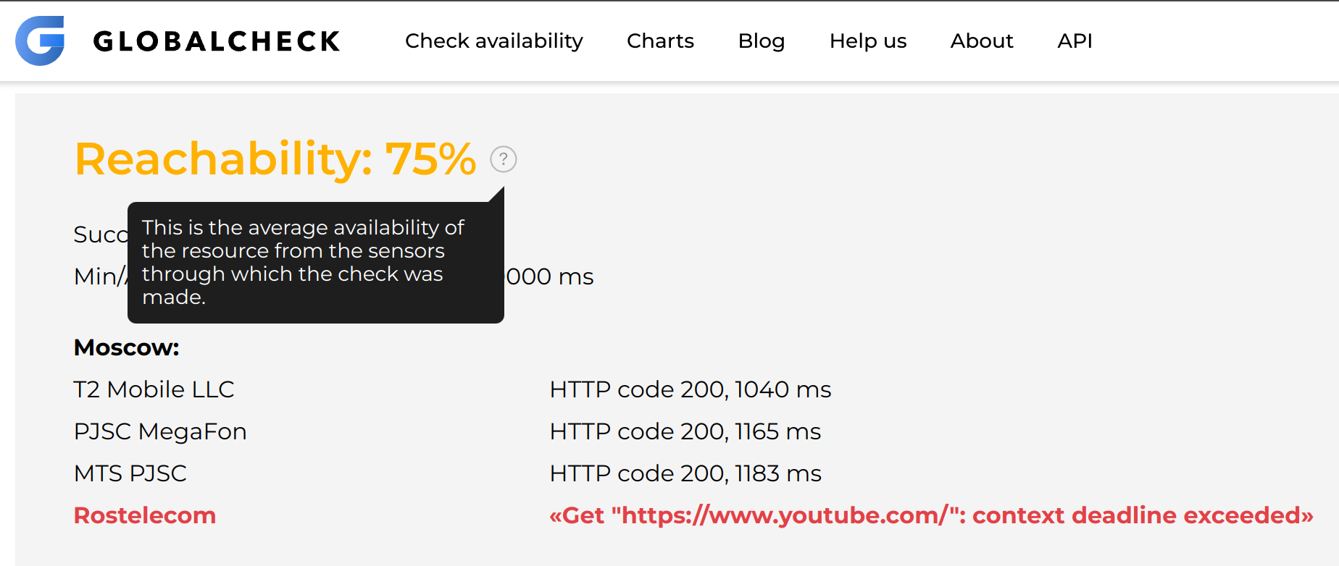
Task: Click the question mark help icon beside Reachability
Action: pyautogui.click(x=504, y=159)
